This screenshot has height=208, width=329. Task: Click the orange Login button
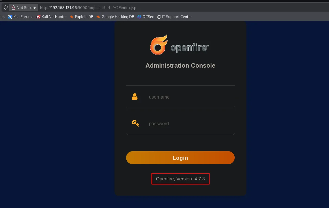[x=180, y=158]
